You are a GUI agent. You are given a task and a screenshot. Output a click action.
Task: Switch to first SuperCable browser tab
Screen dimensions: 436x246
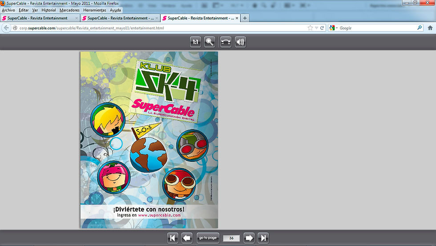(x=40, y=18)
